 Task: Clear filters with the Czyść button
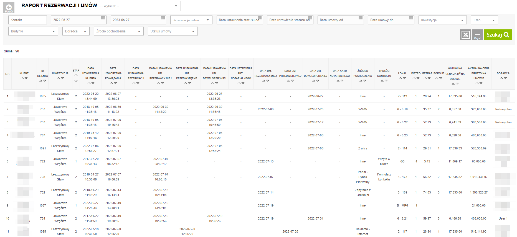click(x=478, y=35)
